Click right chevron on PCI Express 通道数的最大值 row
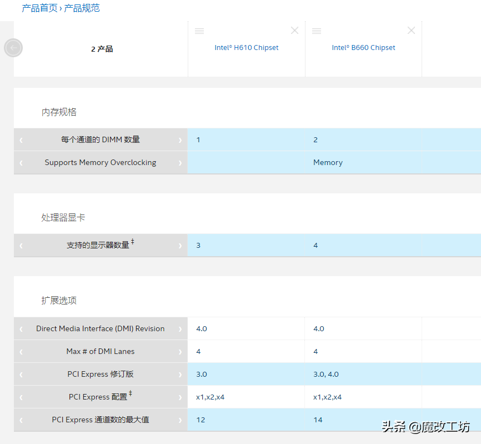This screenshot has width=481, height=444. (180, 420)
